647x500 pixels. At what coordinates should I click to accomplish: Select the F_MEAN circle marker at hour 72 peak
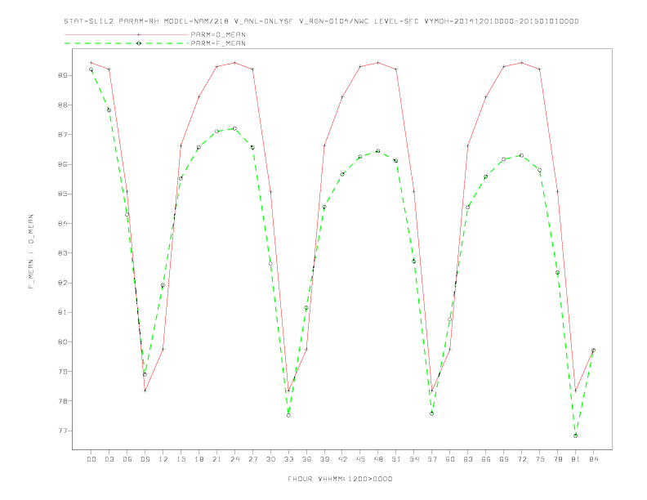(521, 155)
